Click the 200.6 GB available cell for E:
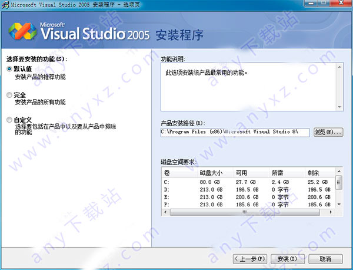The width and height of the screenshot is (353, 270). point(247,197)
